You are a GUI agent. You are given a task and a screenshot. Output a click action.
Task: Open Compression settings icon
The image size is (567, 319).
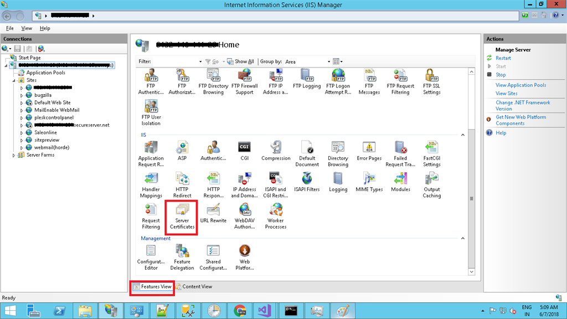click(x=276, y=151)
